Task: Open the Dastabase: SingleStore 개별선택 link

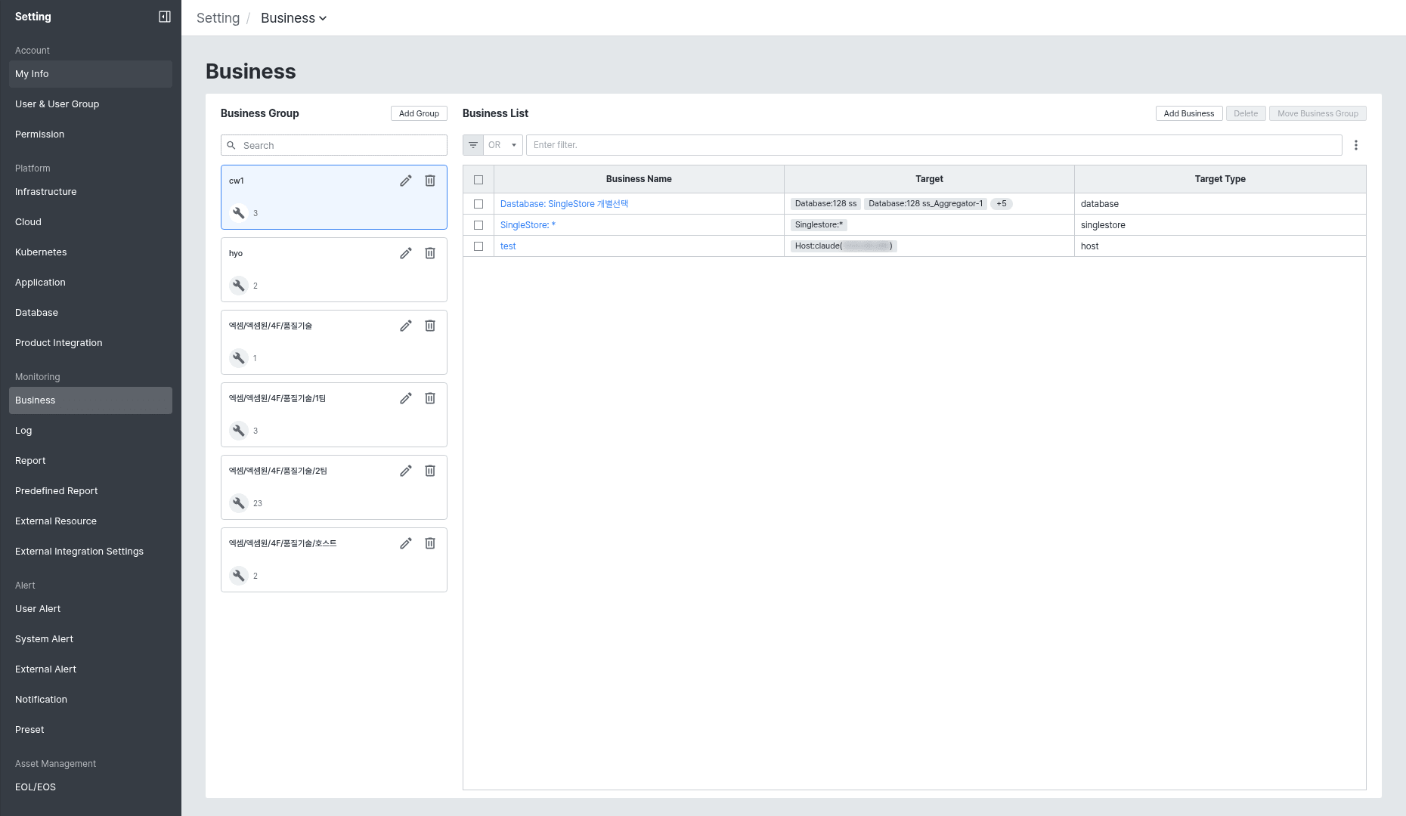Action: [564, 204]
